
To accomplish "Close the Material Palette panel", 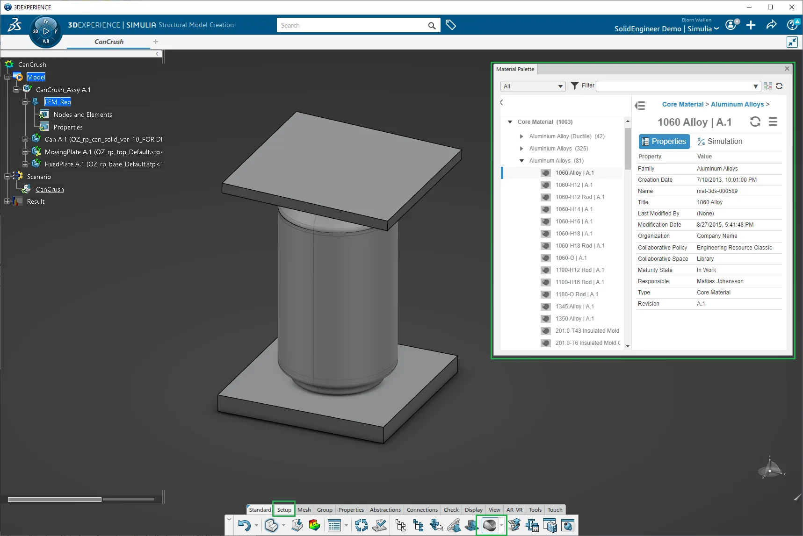I will (787, 69).
